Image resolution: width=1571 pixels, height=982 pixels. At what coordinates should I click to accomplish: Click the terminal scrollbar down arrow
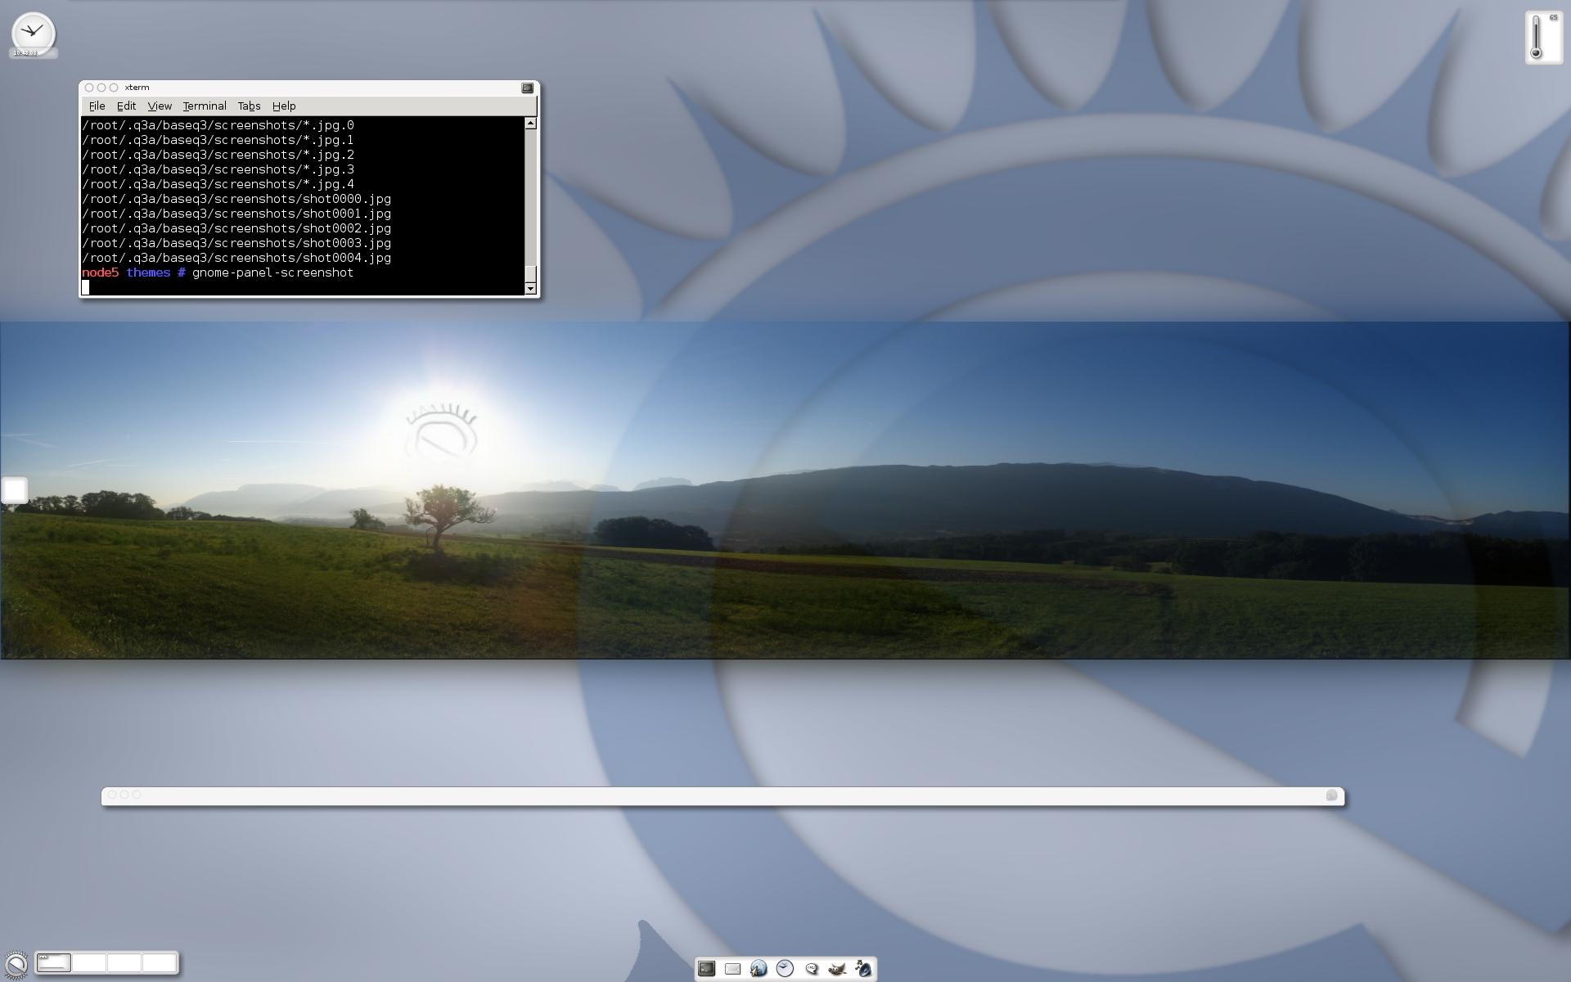tap(530, 289)
